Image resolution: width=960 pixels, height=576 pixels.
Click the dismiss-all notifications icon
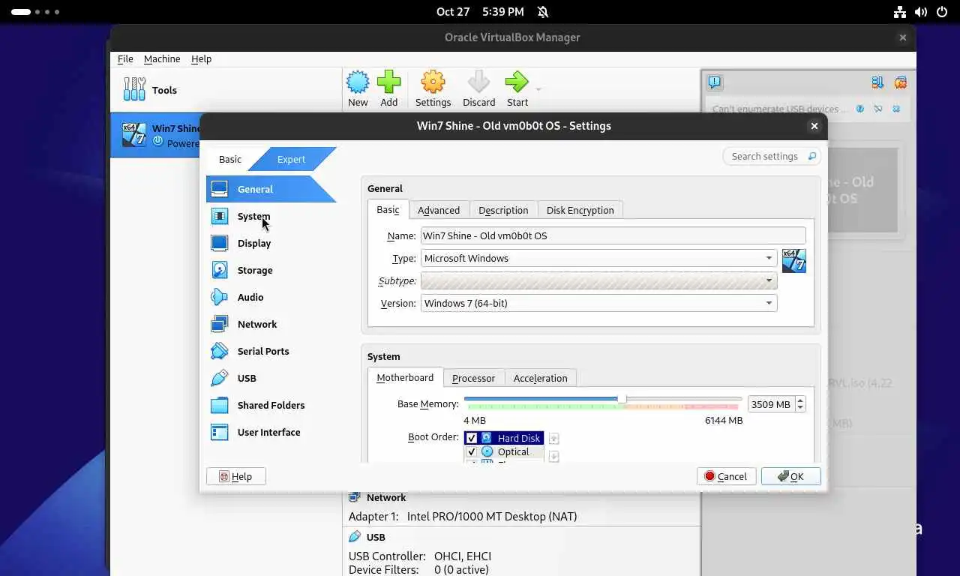[x=901, y=82]
